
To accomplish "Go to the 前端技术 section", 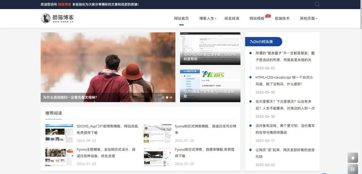I will pyautogui.click(x=282, y=18).
